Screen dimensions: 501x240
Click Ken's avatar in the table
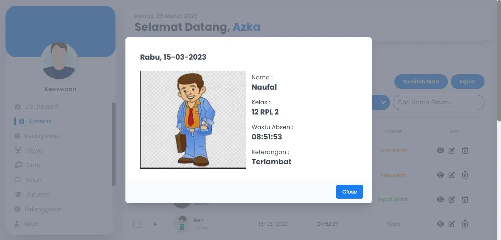pyautogui.click(x=182, y=224)
